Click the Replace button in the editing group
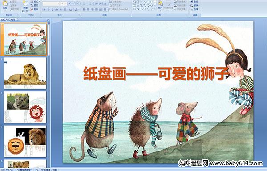The image size is (267, 171). (x=194, y=5)
